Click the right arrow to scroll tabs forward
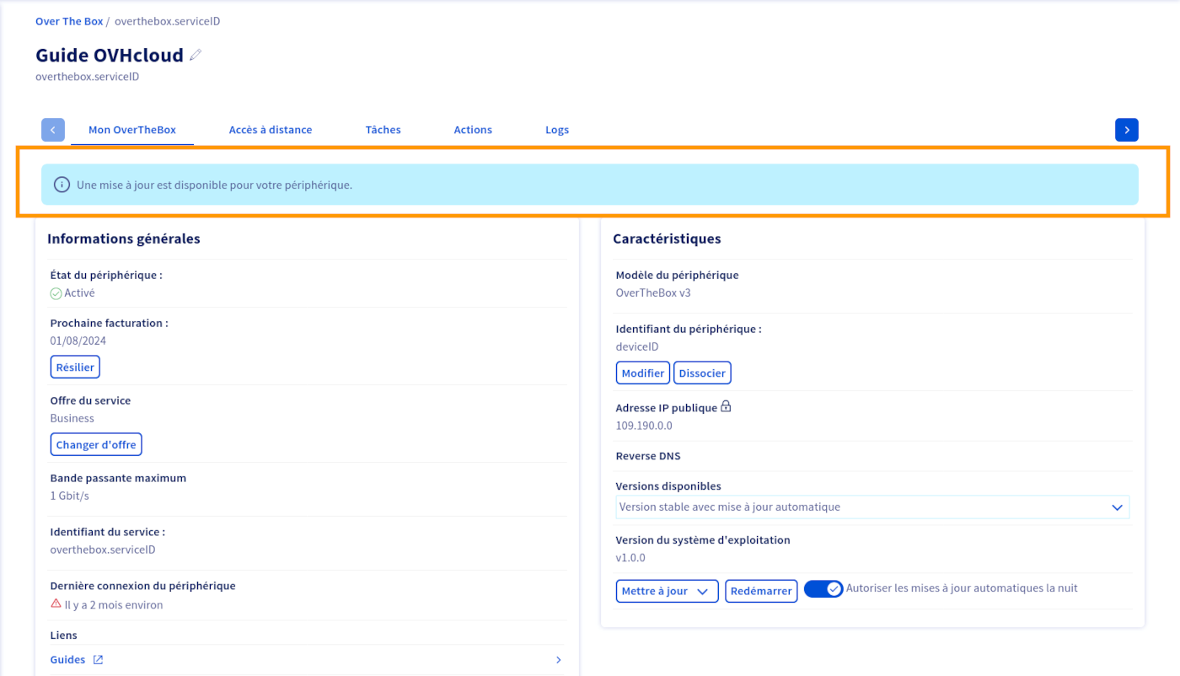This screenshot has width=1180, height=676. click(x=1126, y=130)
